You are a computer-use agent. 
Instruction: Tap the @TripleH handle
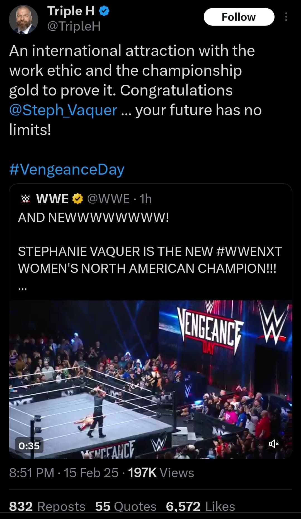coord(74,26)
